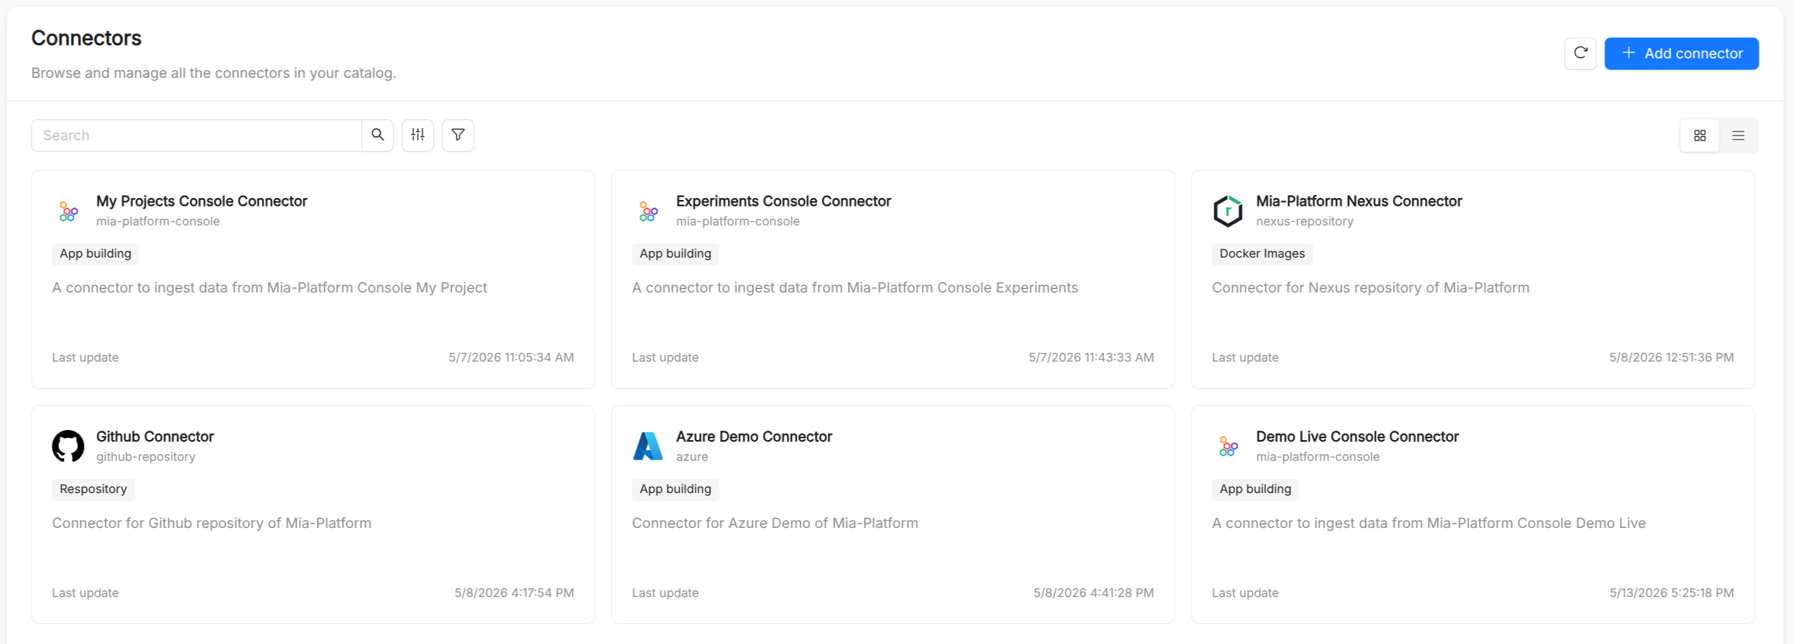Click My Projects Console Connector logo
1793x644 pixels.
[x=68, y=211]
